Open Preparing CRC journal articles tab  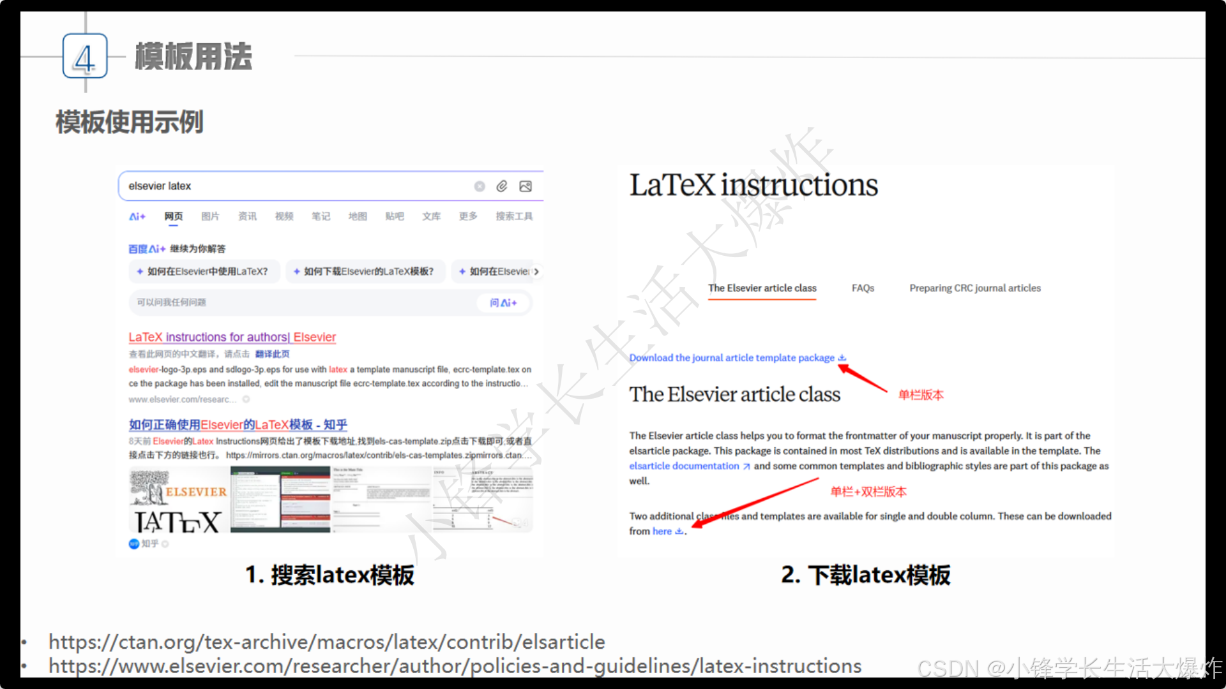tap(975, 288)
